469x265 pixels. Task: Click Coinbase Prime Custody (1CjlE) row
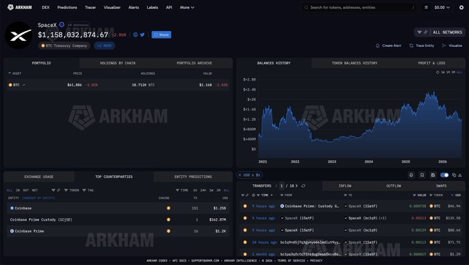[x=118, y=219]
